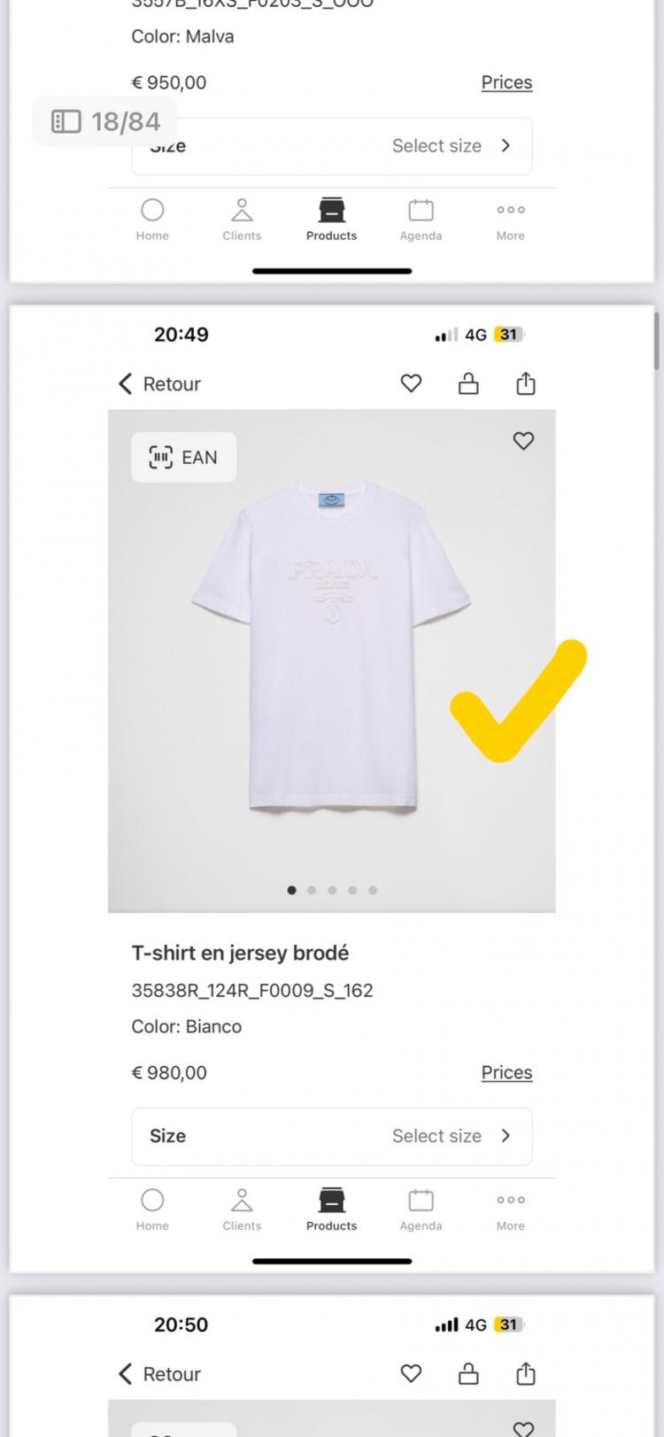
Task: Click the white Prada T-shirt image
Action: coord(331,646)
